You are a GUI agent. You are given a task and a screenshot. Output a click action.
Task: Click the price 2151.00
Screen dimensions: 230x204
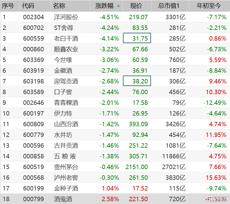pyautogui.click(x=137, y=167)
